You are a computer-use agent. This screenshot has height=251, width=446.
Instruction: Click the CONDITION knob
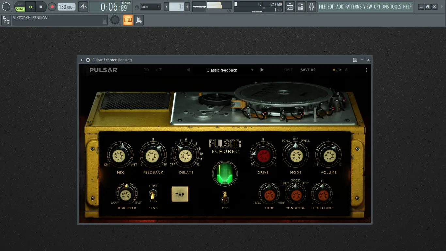[x=295, y=194]
